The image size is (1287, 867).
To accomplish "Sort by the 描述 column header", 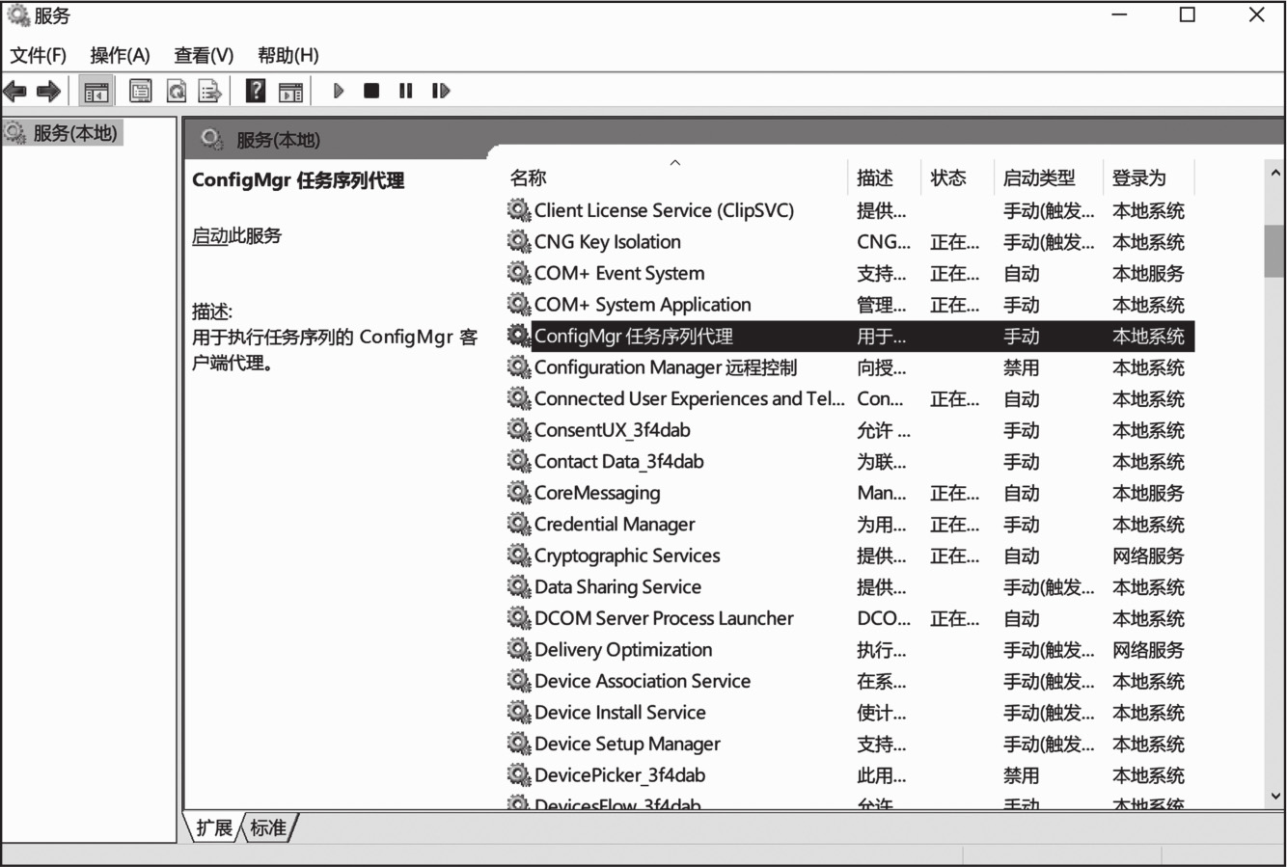I will [x=886, y=177].
